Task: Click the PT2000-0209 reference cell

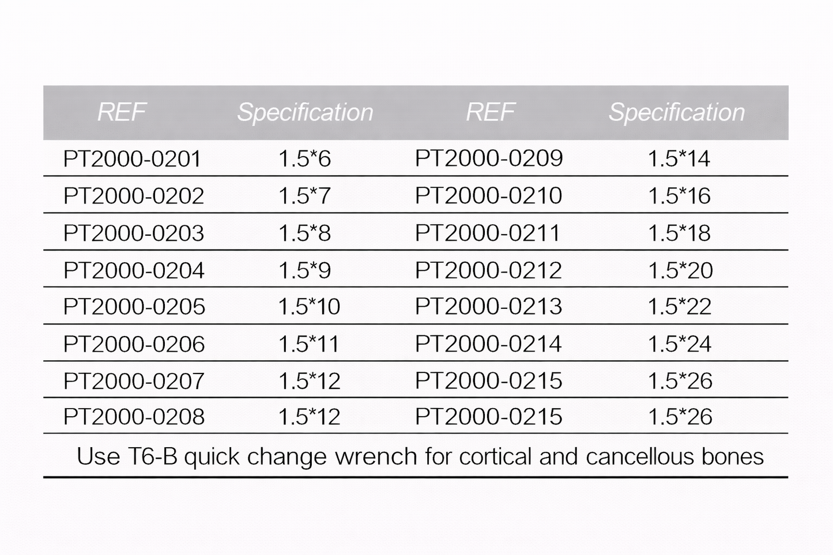Action: pos(488,158)
